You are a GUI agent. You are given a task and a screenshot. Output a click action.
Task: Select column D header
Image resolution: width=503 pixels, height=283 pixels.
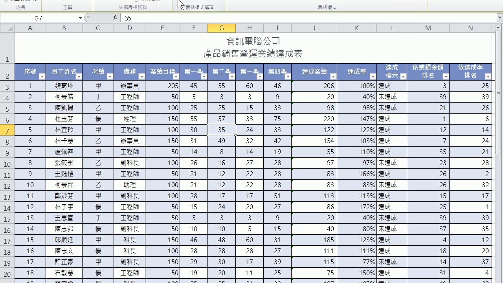pyautogui.click(x=129, y=28)
